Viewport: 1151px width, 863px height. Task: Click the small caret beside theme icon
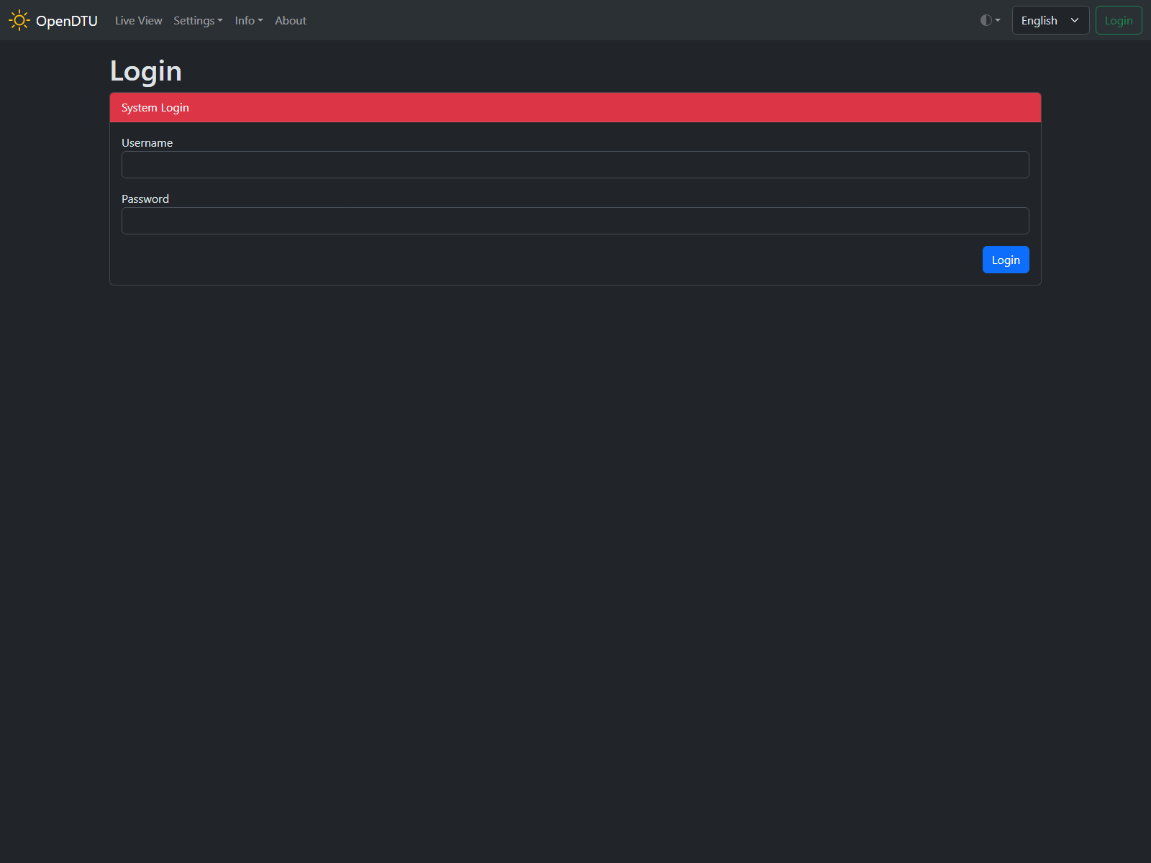click(x=998, y=20)
